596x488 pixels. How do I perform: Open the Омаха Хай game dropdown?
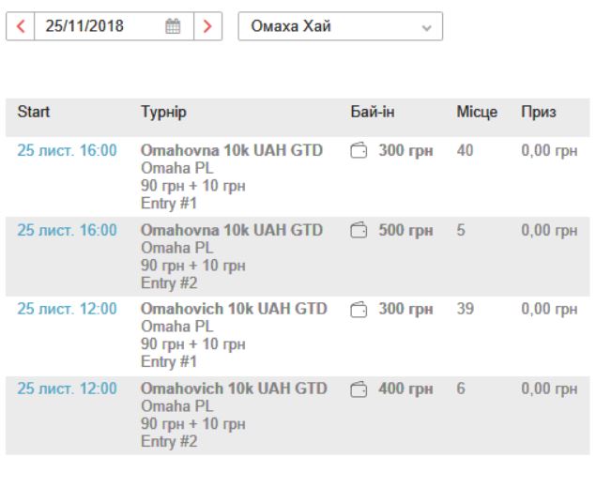tap(340, 26)
